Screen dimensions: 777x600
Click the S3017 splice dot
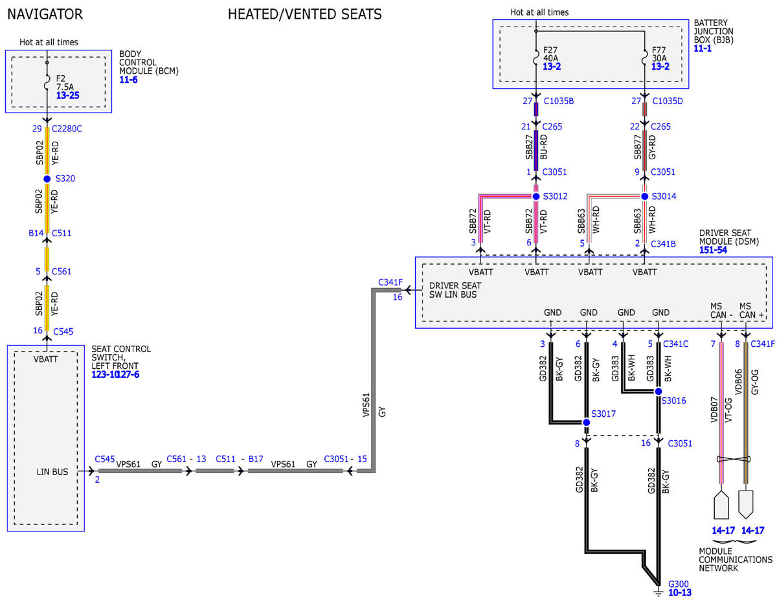(x=586, y=422)
